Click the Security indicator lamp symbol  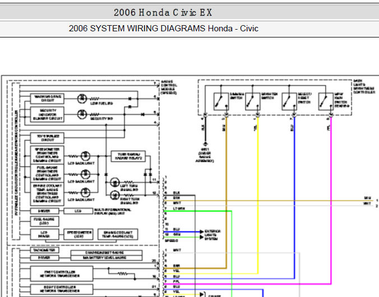point(82,114)
